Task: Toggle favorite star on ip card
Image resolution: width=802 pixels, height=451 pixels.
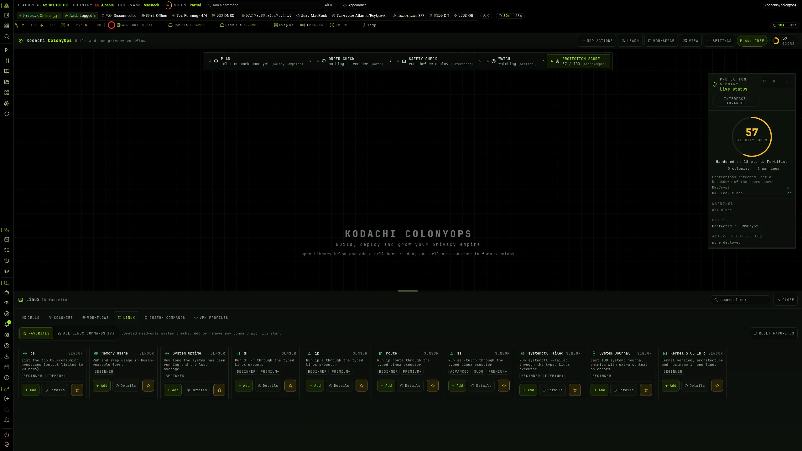Action: (x=362, y=386)
